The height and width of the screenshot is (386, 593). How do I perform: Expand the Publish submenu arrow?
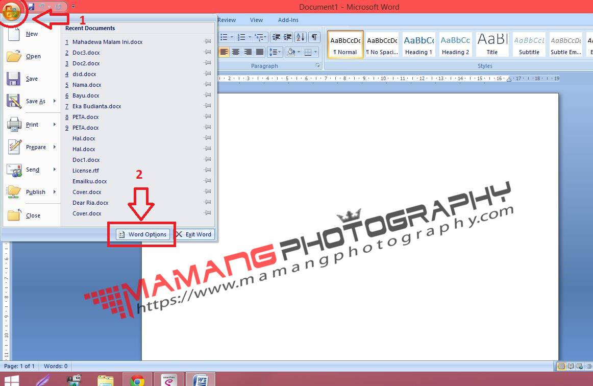pos(55,192)
